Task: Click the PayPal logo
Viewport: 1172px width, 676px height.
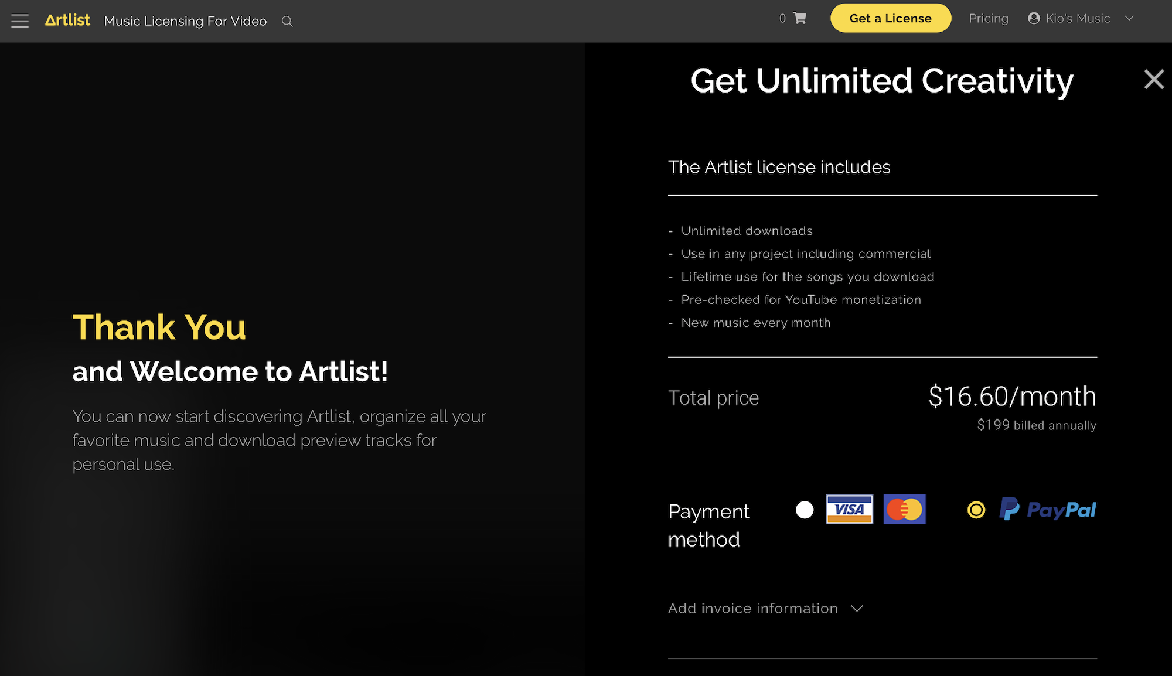Action: (x=1048, y=510)
